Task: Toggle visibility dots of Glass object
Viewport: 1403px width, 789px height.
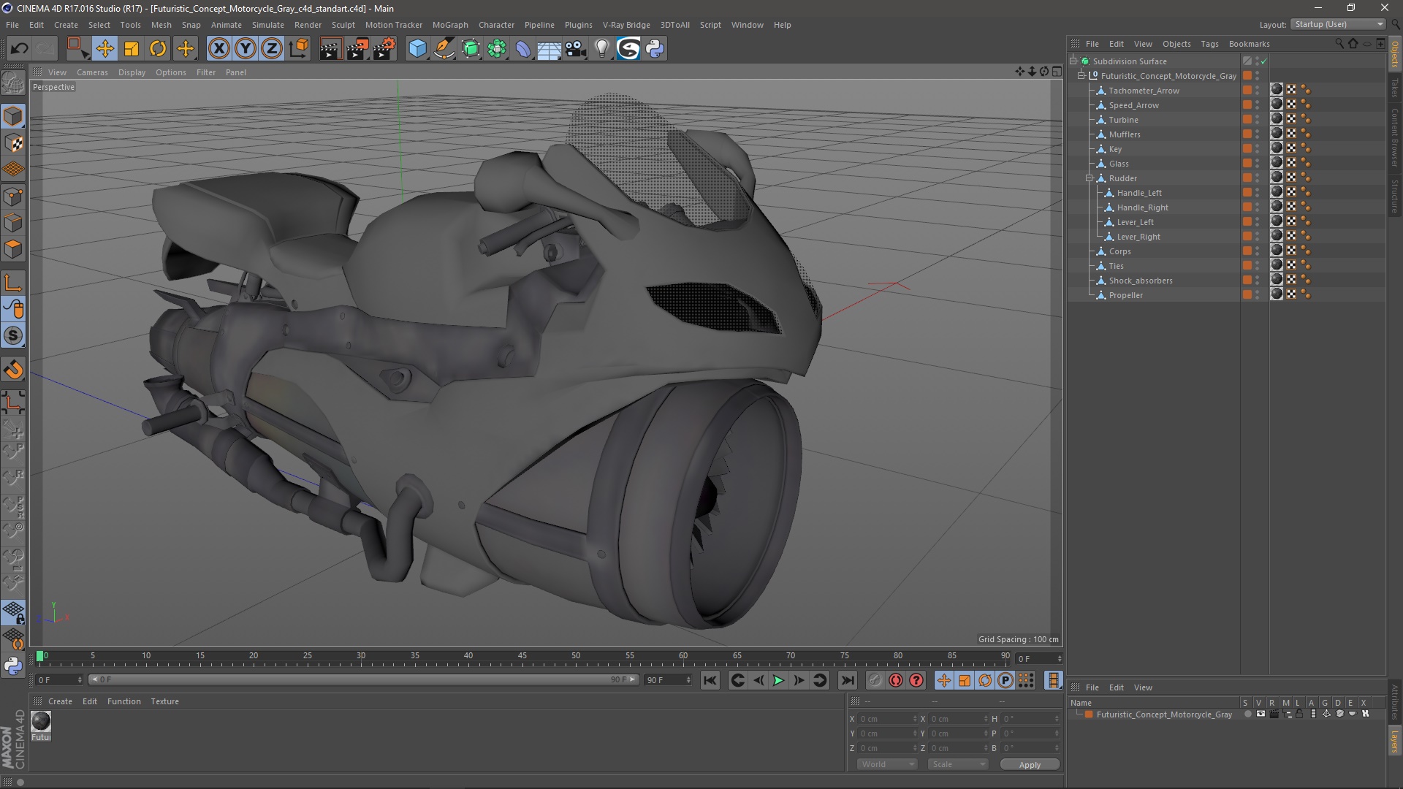Action: point(1258,163)
